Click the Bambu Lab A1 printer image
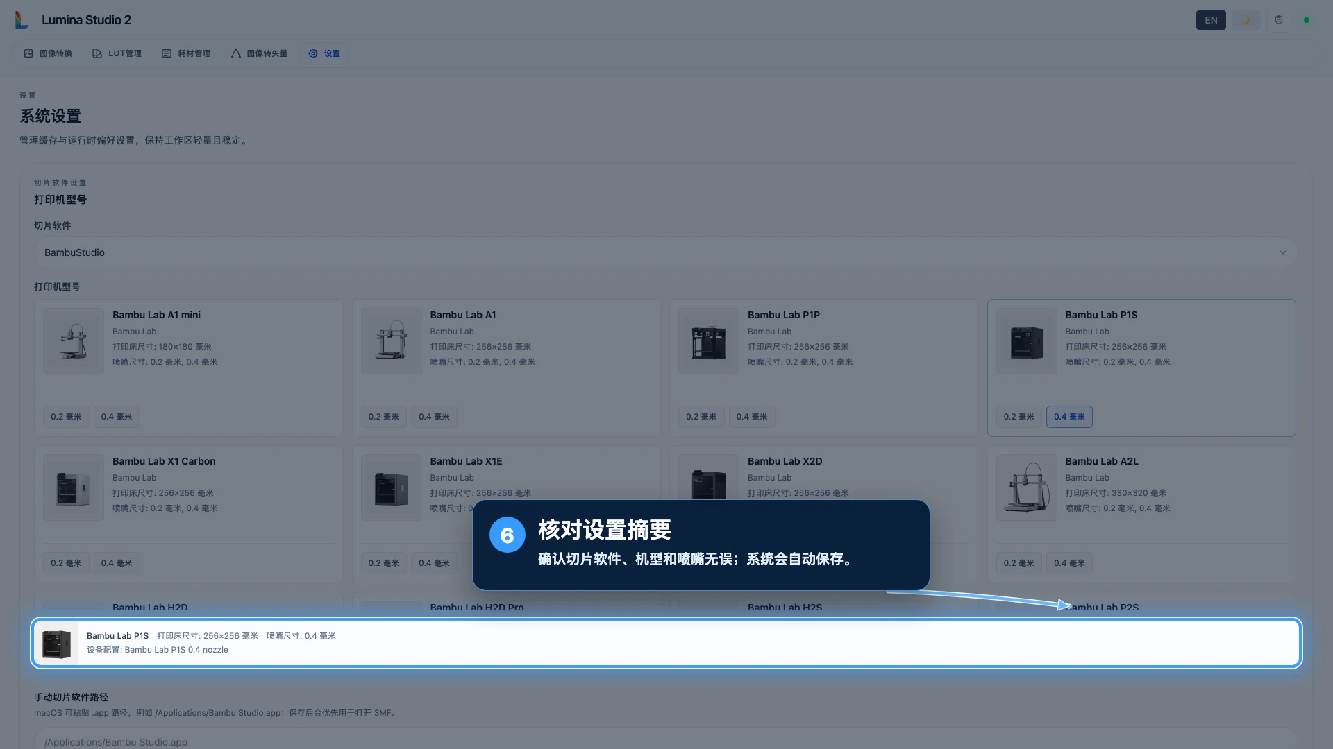The width and height of the screenshot is (1333, 749). [392, 341]
